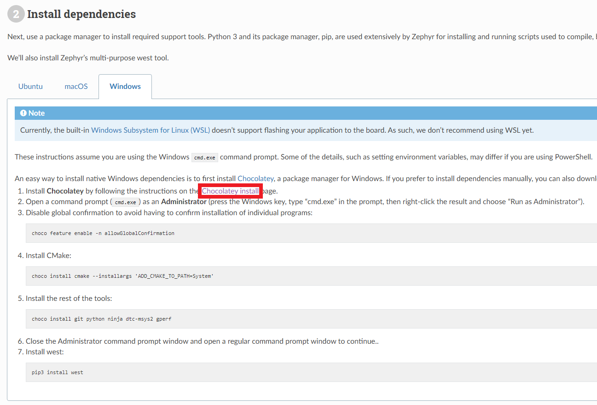
Task: Click the 'Install CMake:' step text
Action: tap(48, 255)
